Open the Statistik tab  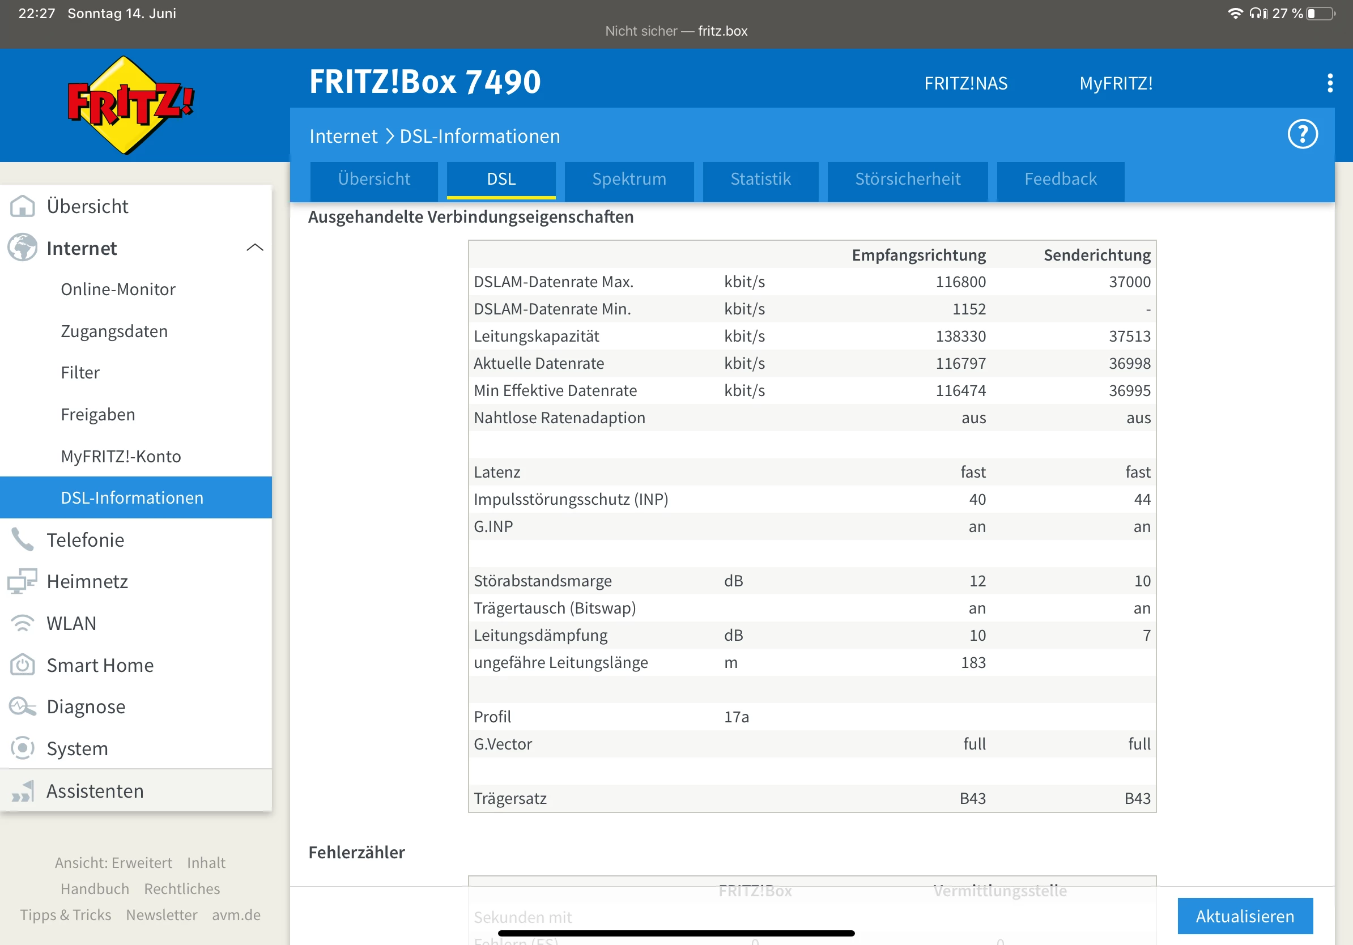click(x=760, y=179)
